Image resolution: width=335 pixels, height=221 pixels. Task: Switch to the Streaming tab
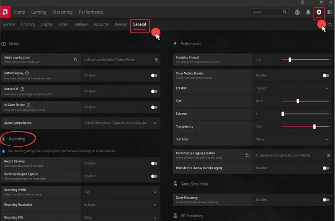[x=62, y=12]
